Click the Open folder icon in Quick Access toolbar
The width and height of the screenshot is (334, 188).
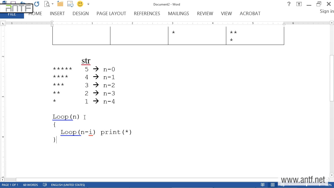[x=60, y=4]
